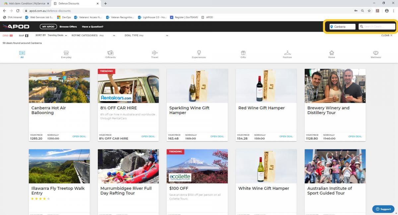This screenshot has height=215, width=398.
Task: Open Collette $100 OFF image
Action: click(197, 166)
